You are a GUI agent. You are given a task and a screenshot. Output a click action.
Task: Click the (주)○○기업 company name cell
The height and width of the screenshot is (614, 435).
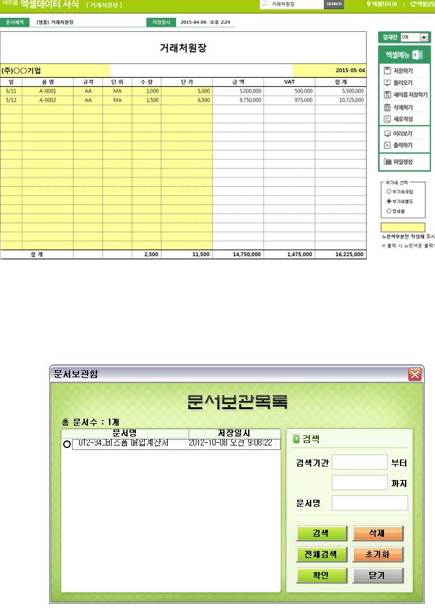click(x=55, y=70)
